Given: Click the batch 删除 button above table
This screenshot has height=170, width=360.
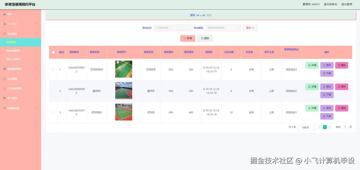Looking at the screenshot, I should 205,38.
